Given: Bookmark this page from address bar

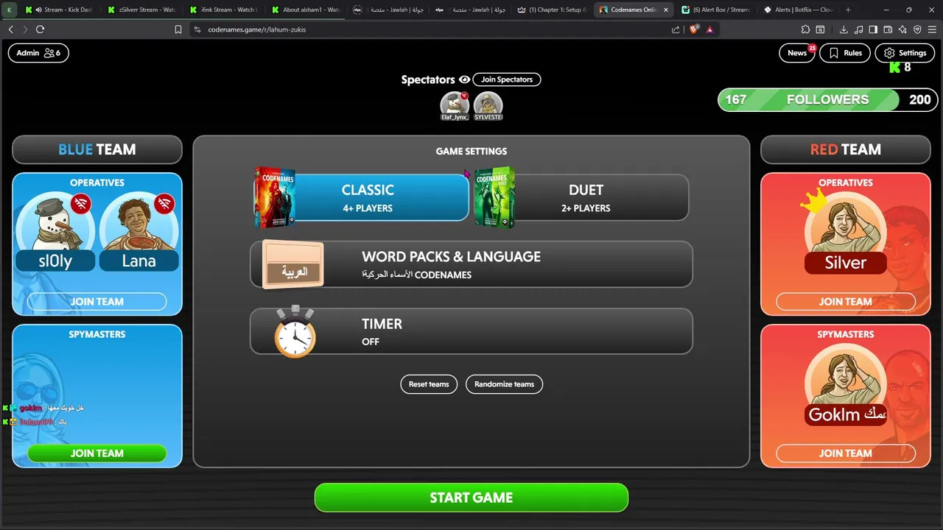Looking at the screenshot, I should point(178,29).
